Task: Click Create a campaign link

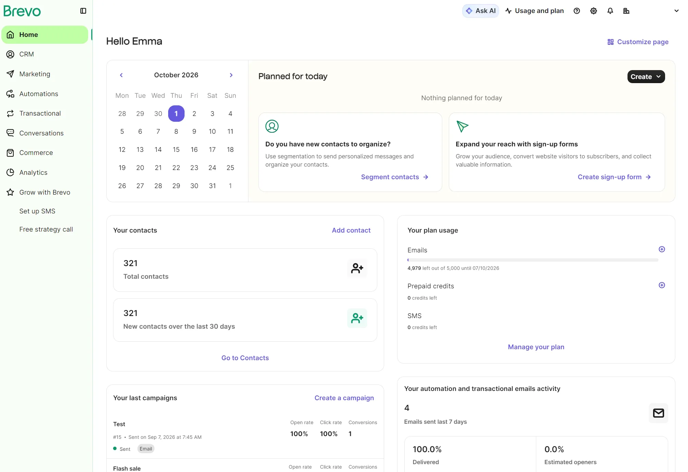Action: coord(344,398)
